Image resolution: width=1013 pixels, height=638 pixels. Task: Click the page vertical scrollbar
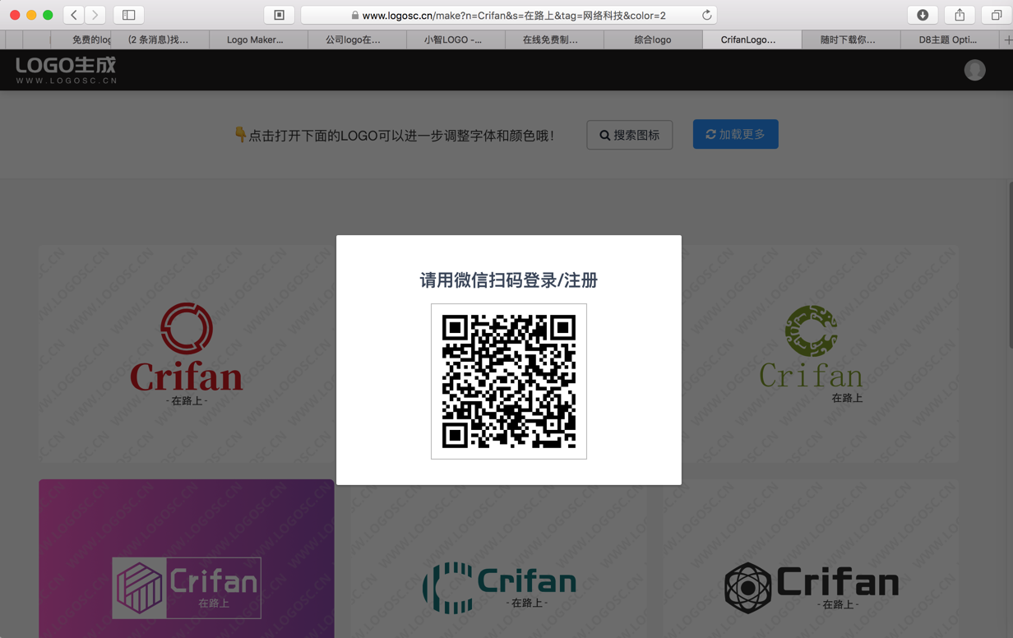pos(1010,263)
